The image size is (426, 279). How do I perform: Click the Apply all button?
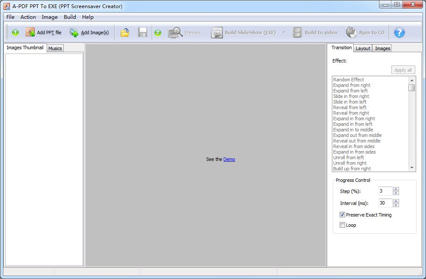point(403,70)
